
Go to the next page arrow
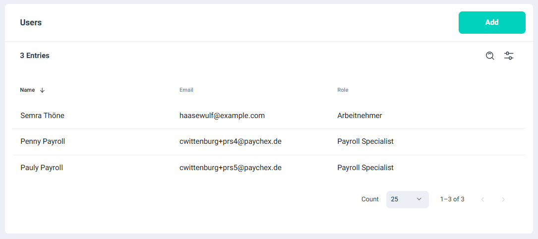[503, 199]
